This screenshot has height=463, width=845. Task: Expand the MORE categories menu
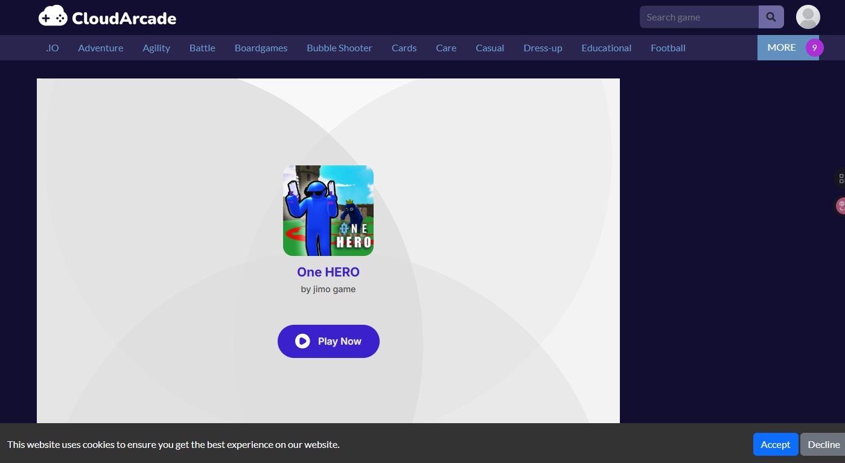782,48
